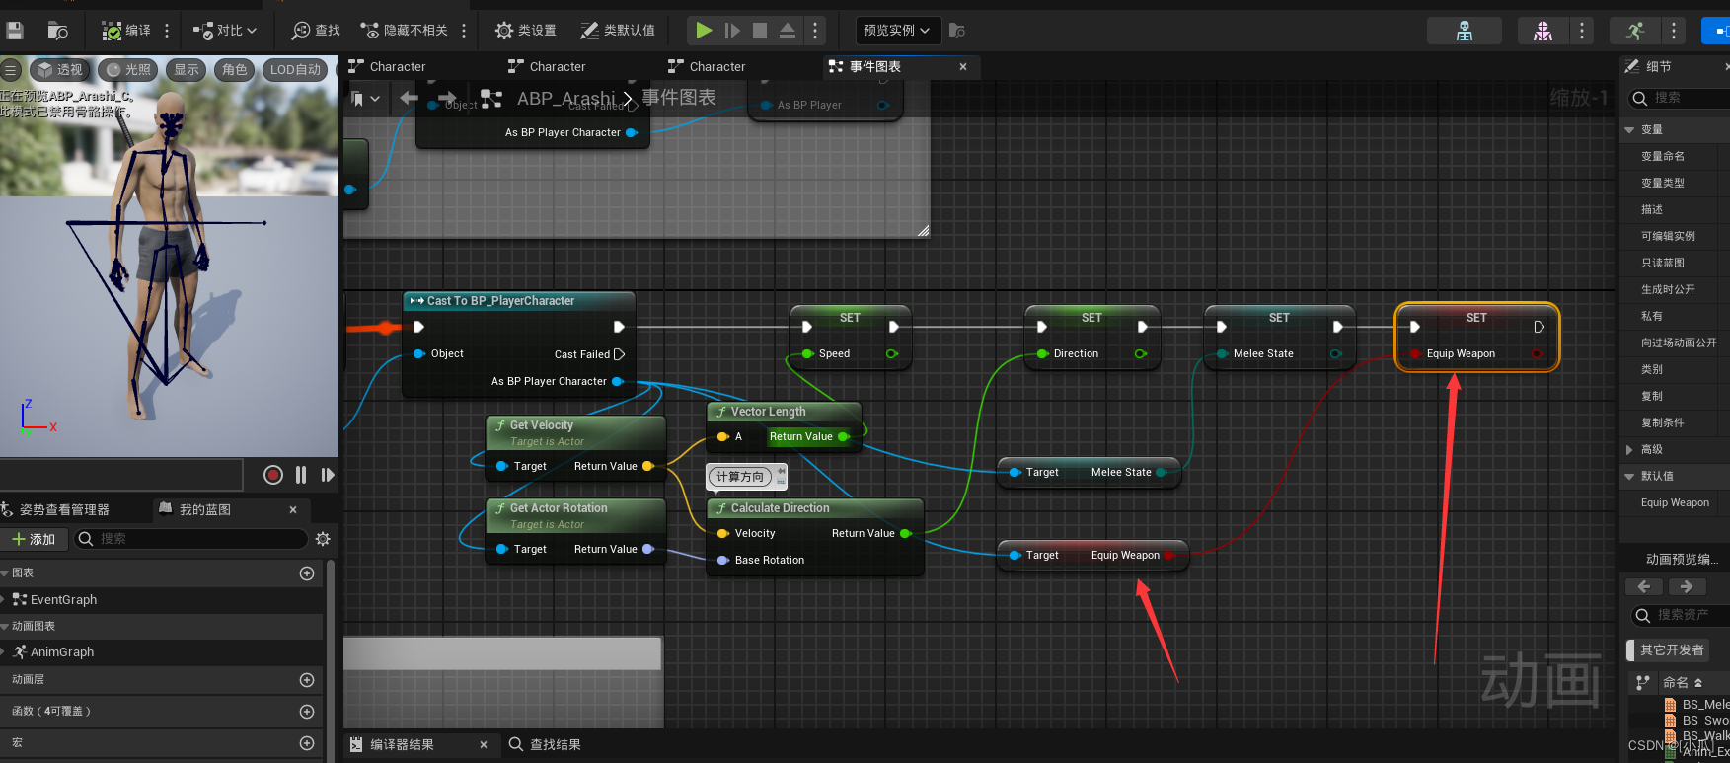Close the 我的蓝图 tab
Viewport: 1730px width, 763px height.
pos(293,509)
